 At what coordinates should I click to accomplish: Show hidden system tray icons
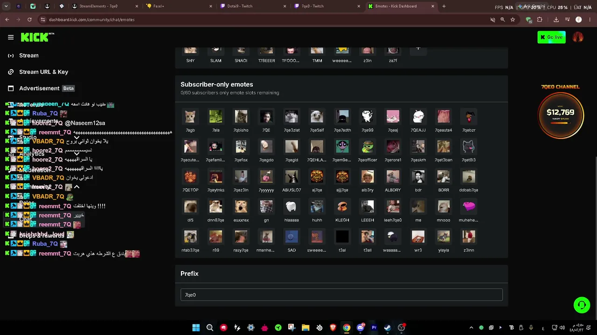(x=471, y=328)
